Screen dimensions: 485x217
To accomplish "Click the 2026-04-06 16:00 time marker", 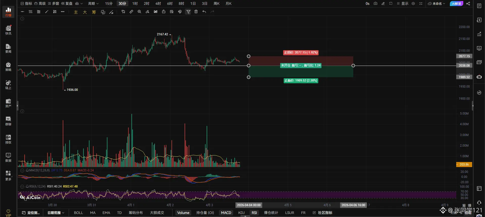I will [353, 205].
